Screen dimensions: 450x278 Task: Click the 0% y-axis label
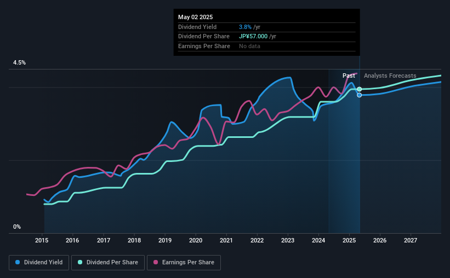tap(17, 227)
